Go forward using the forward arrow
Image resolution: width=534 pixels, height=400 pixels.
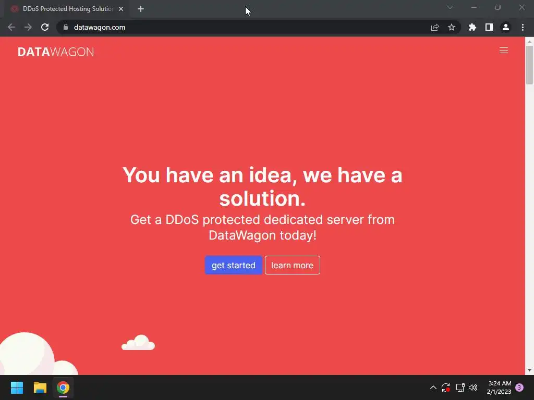[x=28, y=27]
